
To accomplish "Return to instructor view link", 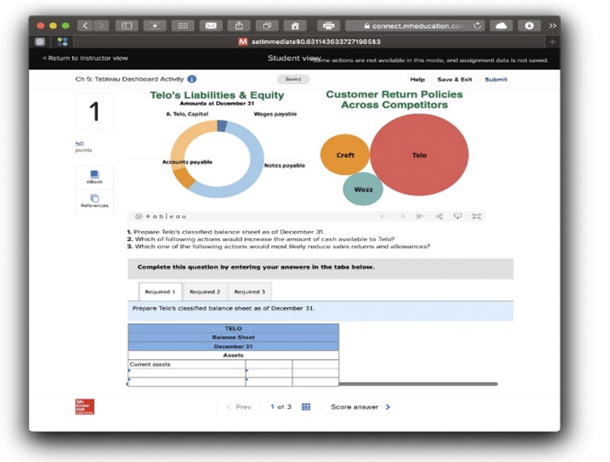I will (85, 58).
